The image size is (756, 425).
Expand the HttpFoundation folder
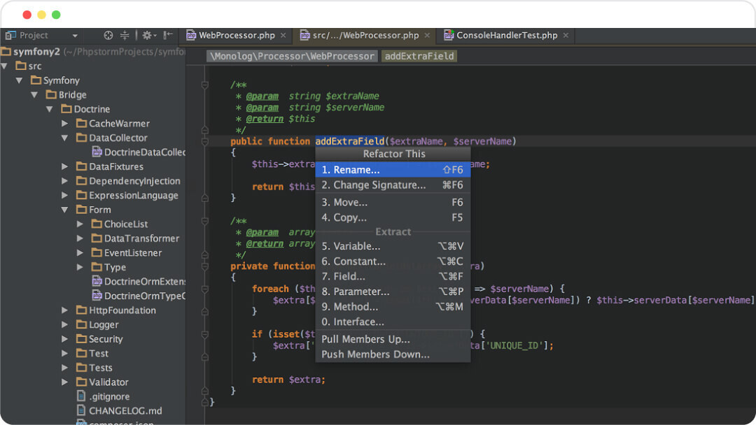pos(64,310)
